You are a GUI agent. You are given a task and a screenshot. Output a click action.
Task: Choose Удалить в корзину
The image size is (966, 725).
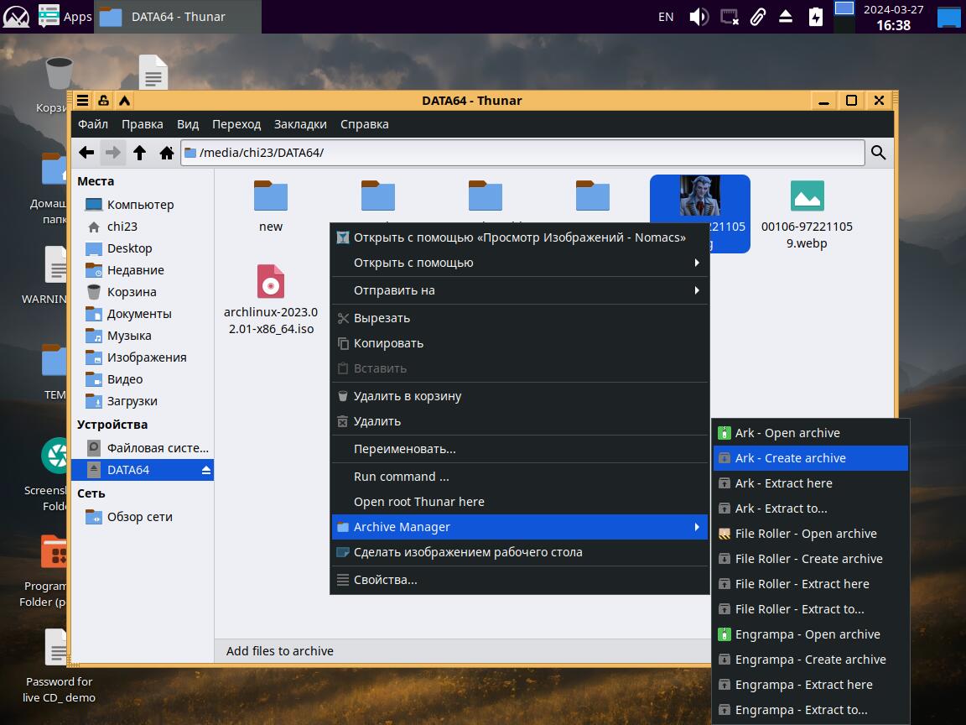click(x=519, y=396)
